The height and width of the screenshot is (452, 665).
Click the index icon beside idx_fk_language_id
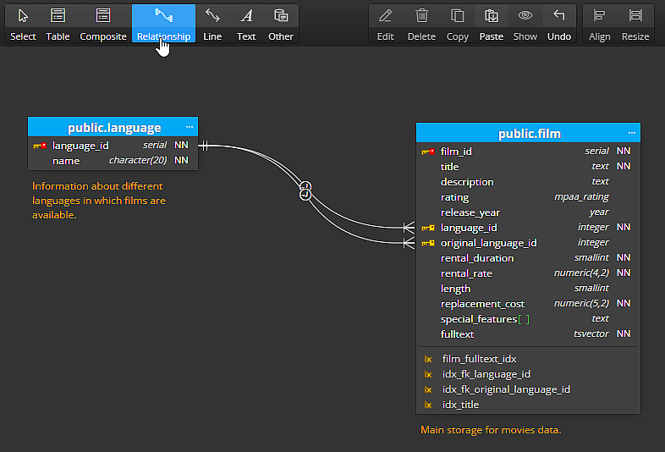pos(428,375)
